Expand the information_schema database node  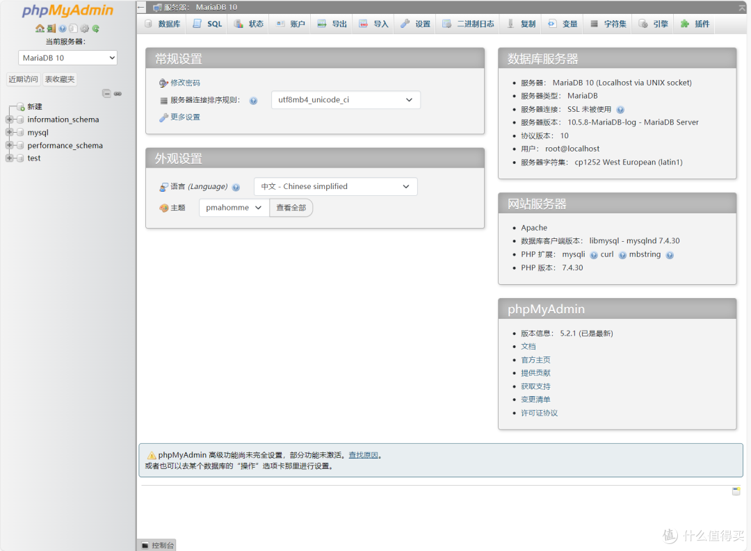pos(10,120)
